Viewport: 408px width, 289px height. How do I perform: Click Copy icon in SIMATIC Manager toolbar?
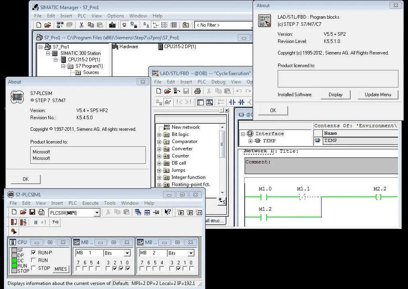(91, 25)
